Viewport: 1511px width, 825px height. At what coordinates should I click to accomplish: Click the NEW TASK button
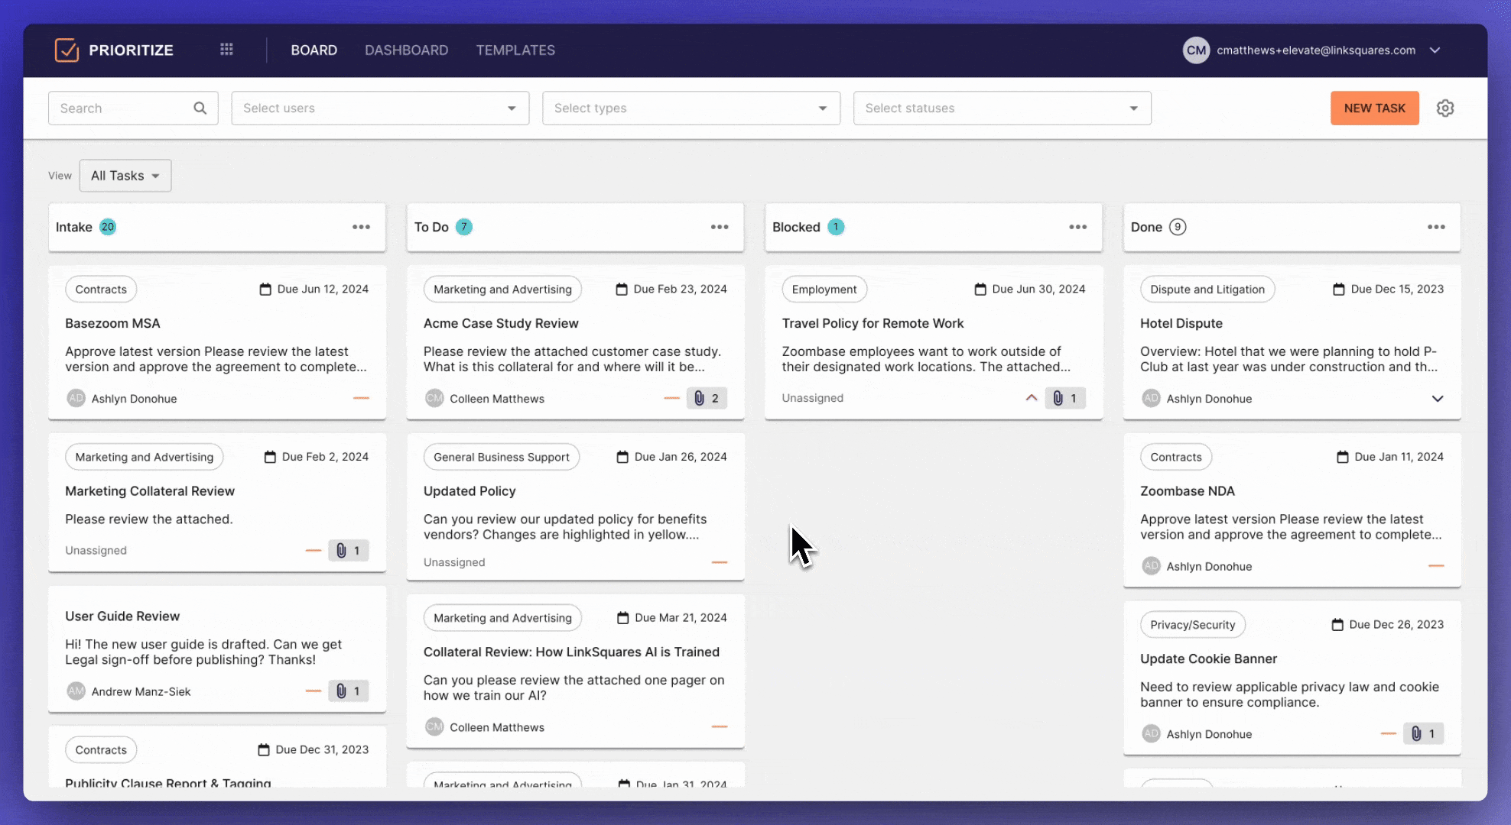tap(1375, 108)
